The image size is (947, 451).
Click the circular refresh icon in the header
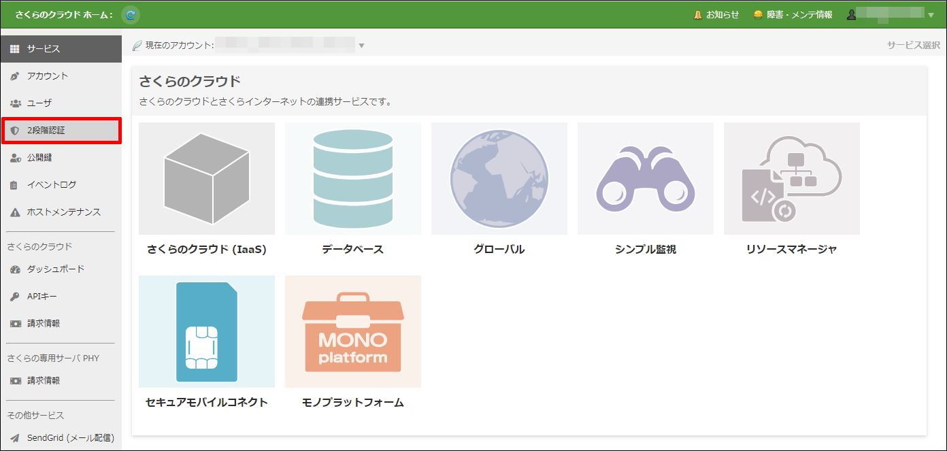(129, 14)
